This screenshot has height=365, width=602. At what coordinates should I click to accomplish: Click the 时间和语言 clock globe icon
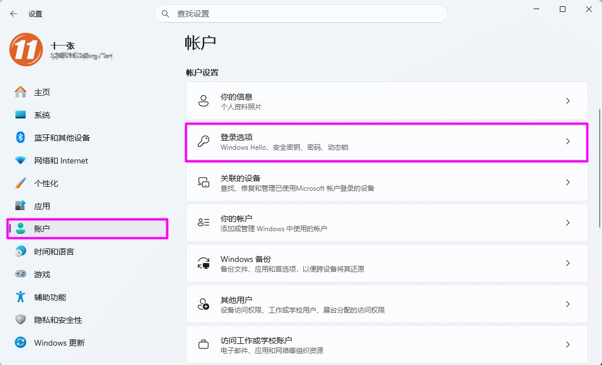point(21,251)
